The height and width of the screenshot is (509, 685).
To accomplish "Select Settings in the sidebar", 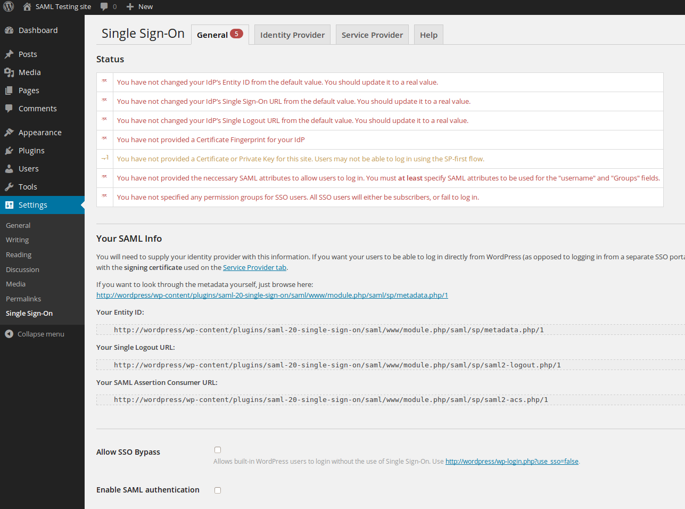I will click(x=42, y=205).
